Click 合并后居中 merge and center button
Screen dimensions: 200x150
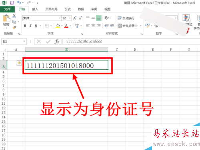pyautogui.click(x=128, y=26)
